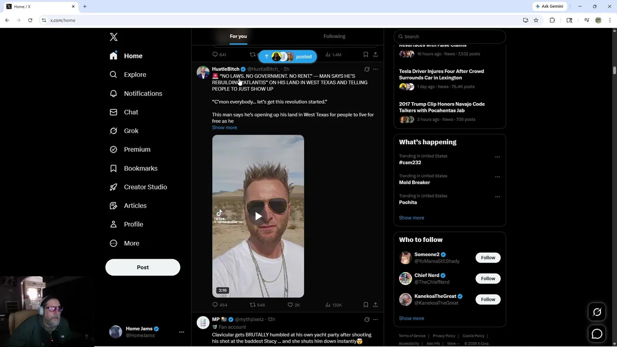Click the Post button

pos(143,267)
